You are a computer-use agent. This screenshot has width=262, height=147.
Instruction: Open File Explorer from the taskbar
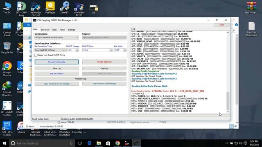(99, 143)
